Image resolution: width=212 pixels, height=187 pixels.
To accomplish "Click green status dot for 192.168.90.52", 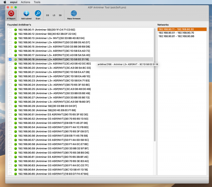I will pos(16,119).
